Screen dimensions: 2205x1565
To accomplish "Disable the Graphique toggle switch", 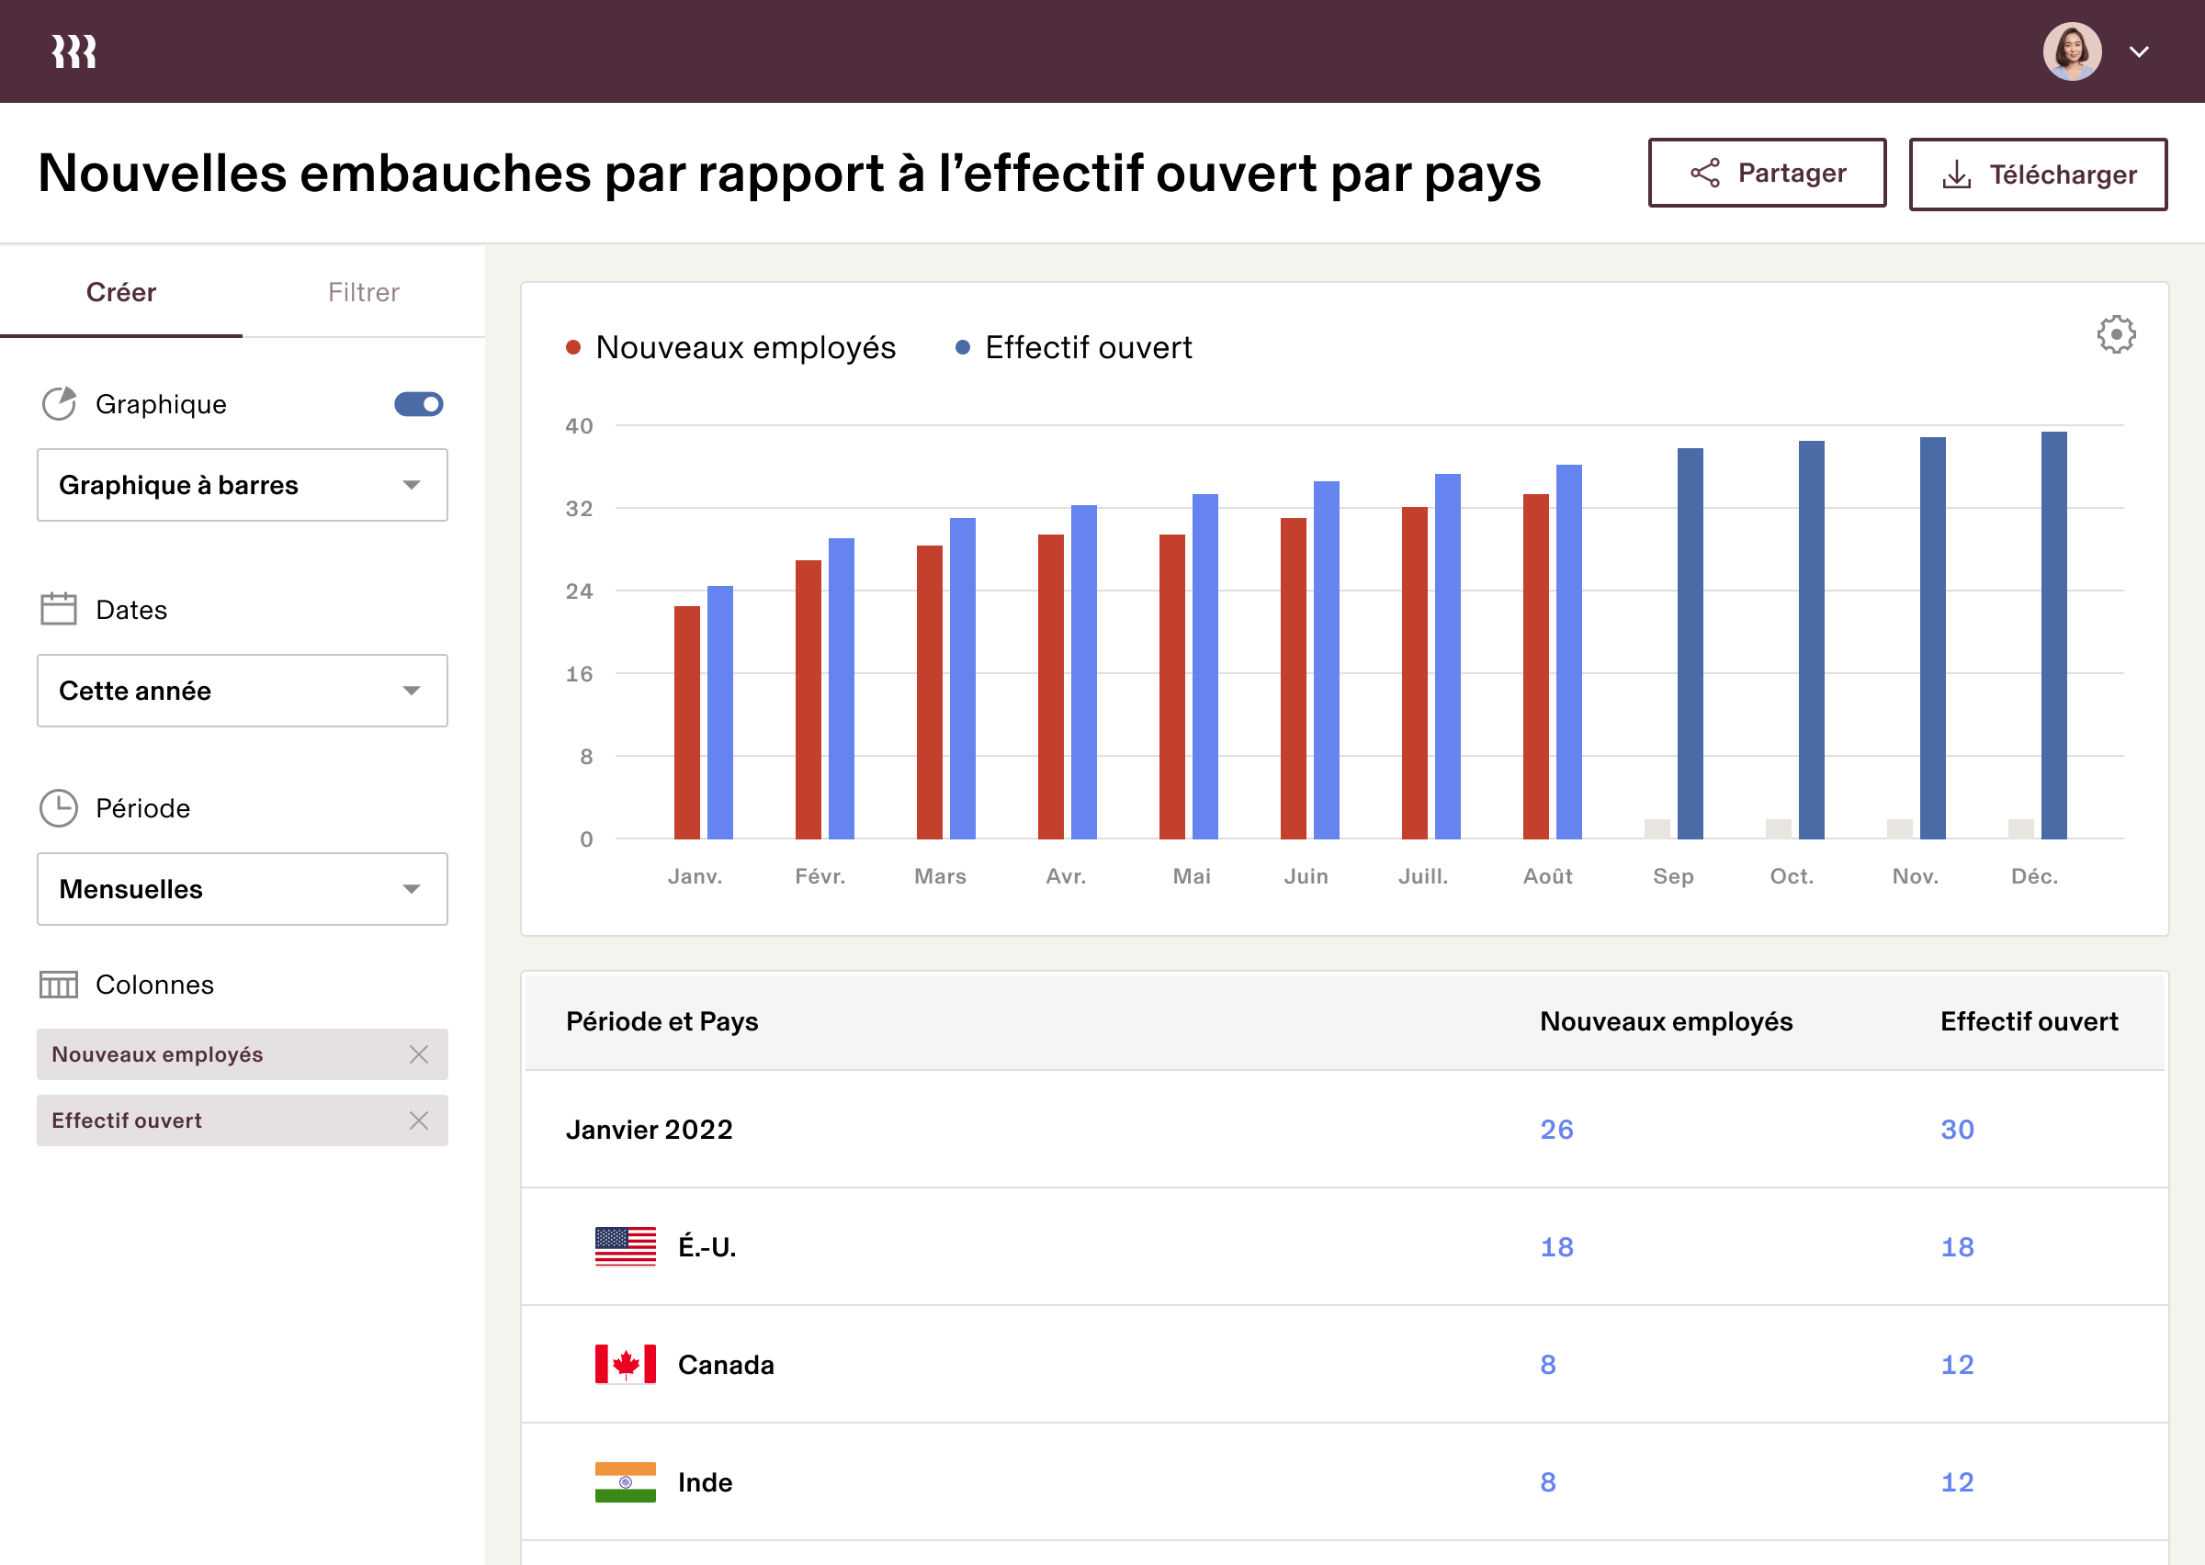I will point(419,404).
